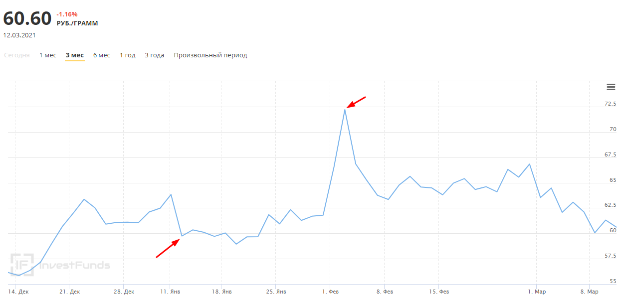Click the 72.5 y-axis label
The width and height of the screenshot is (623, 302).
(610, 104)
